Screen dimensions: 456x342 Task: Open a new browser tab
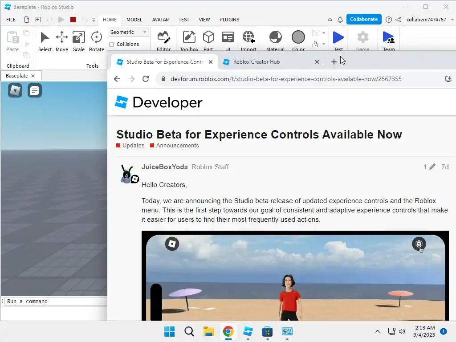click(334, 61)
